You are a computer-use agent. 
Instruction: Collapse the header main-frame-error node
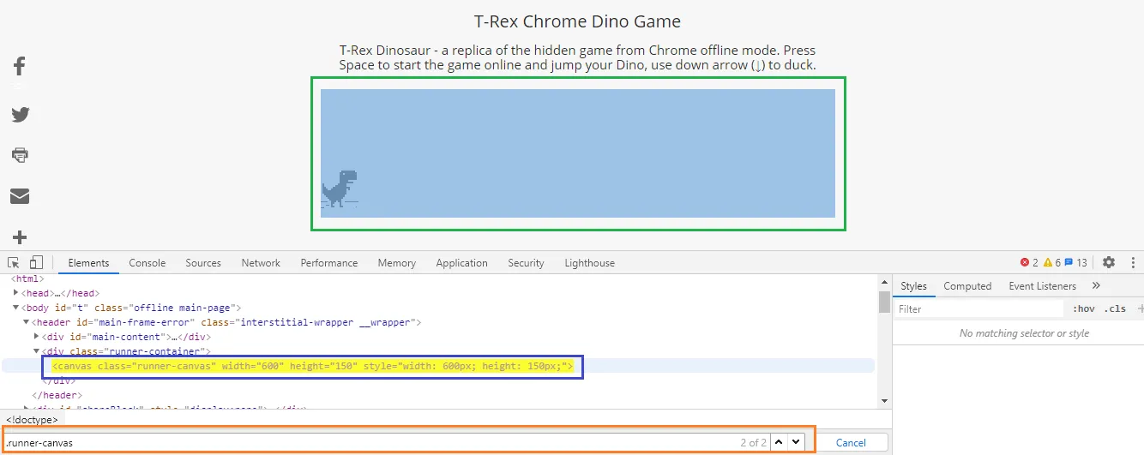(26, 322)
